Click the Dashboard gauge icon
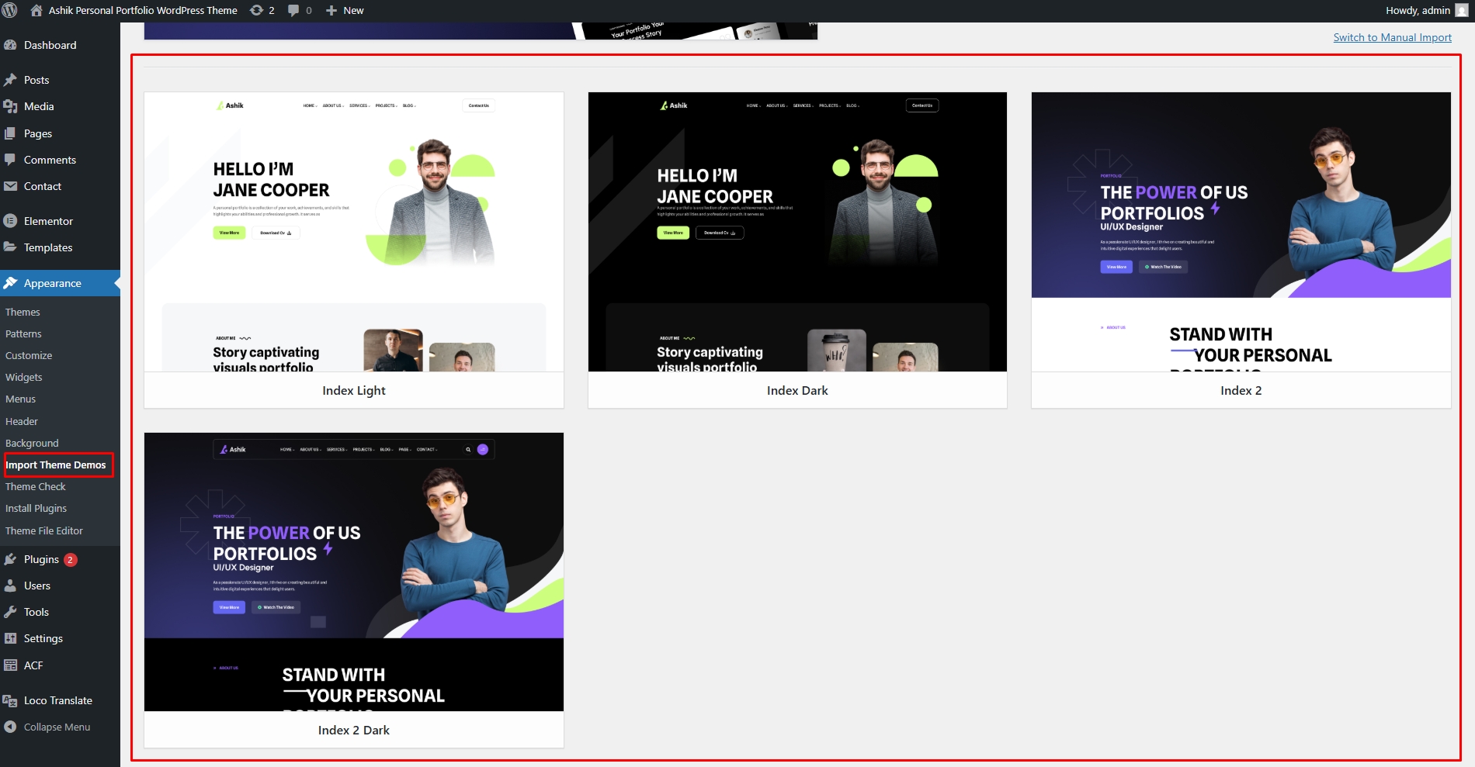This screenshot has width=1475, height=767. pyautogui.click(x=10, y=45)
